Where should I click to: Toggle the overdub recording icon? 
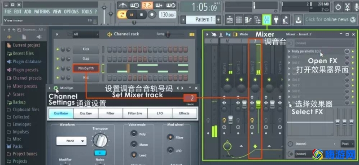click(159, 5)
